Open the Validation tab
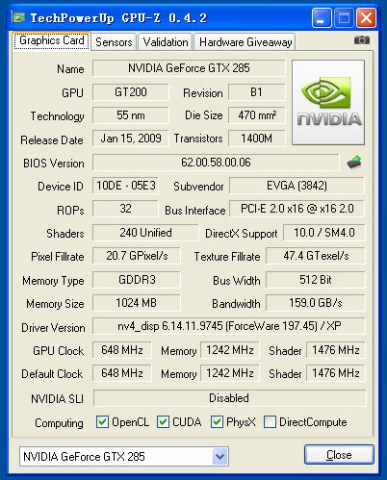Image resolution: width=387 pixels, height=480 pixels. point(166,42)
